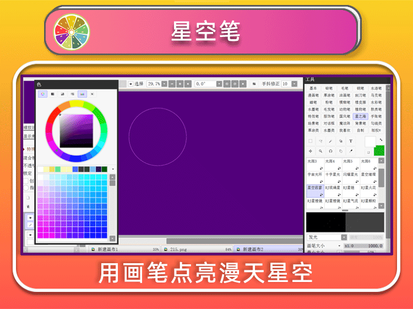Image resolution: width=413 pixels, height=309 pixels.
Task: Open the 画笔大小 brush size options arrow
Action: (x=339, y=246)
